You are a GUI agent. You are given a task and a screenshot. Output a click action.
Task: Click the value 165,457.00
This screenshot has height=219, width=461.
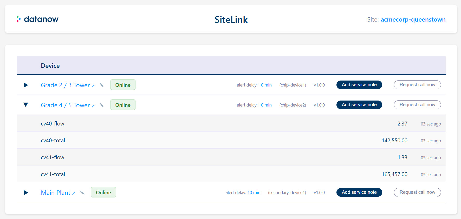[x=394, y=174]
